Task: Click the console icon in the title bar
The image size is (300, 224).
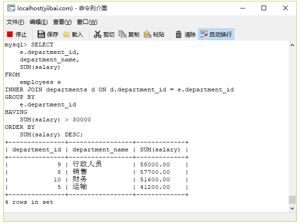Action: tap(11, 8)
